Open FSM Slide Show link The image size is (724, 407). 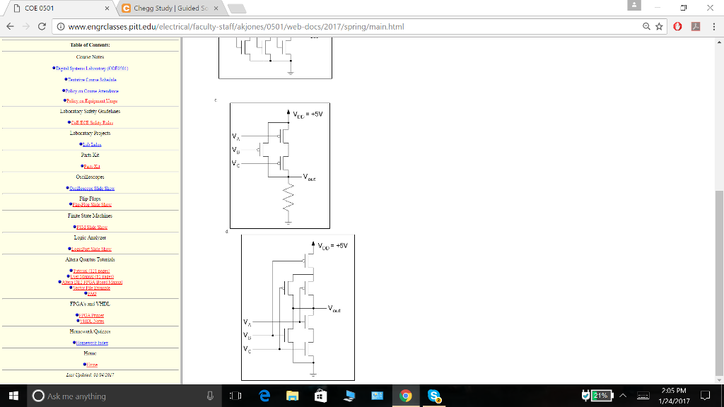pyautogui.click(x=92, y=227)
